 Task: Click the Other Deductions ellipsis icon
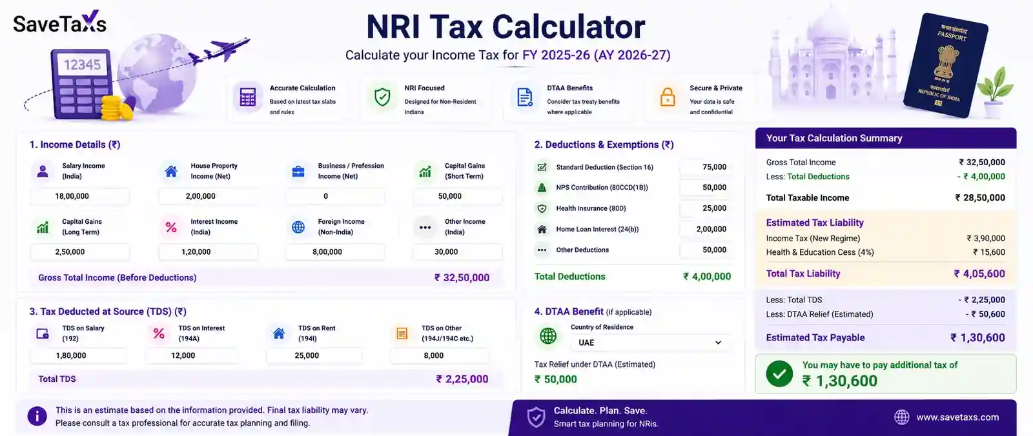[x=542, y=250]
